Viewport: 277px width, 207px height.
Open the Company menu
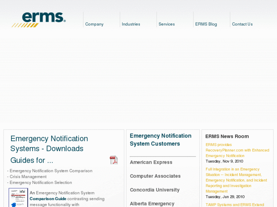[94, 24]
